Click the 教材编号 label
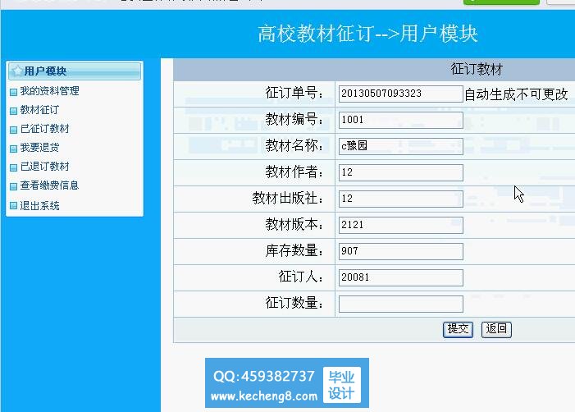575x412 pixels. (x=294, y=119)
